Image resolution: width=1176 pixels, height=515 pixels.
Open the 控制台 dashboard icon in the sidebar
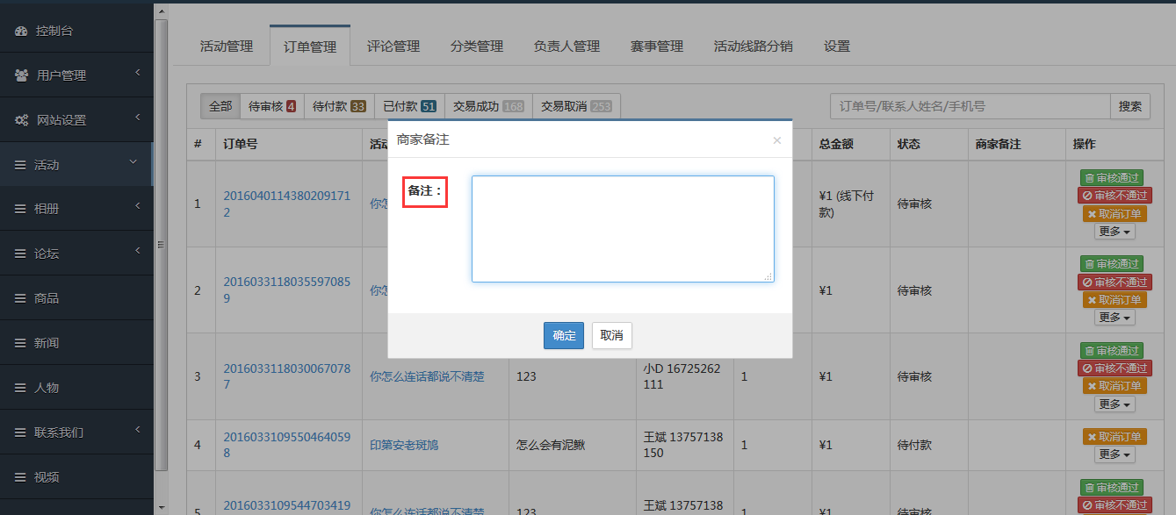[x=21, y=31]
